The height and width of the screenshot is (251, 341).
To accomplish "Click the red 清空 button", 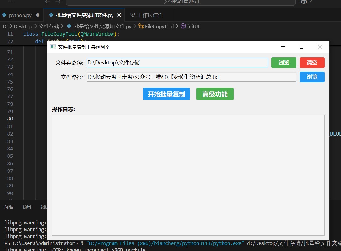I will tap(312, 63).
